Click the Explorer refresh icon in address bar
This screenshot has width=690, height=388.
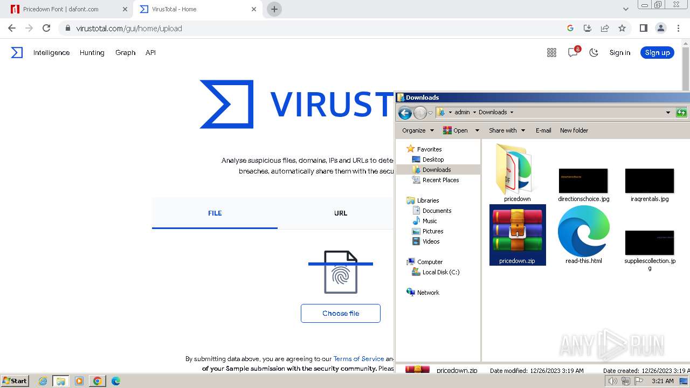tap(681, 113)
